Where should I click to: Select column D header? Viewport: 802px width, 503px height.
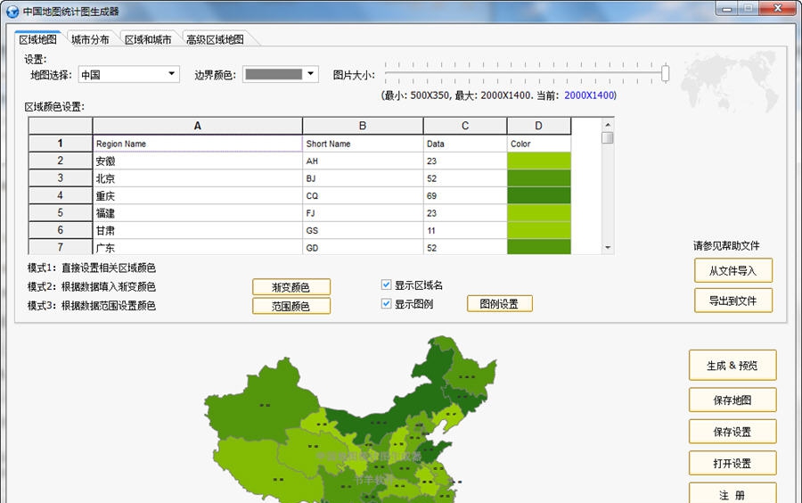(x=538, y=126)
